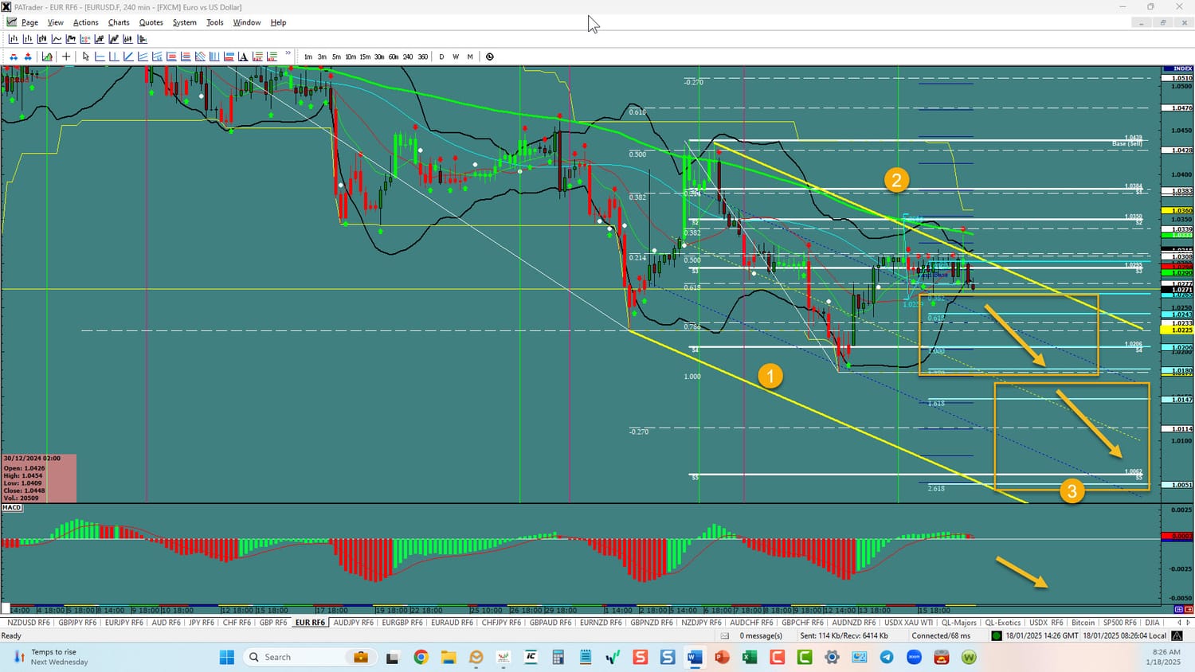
Task: Switch to 1m timeframe
Action: [x=308, y=57]
